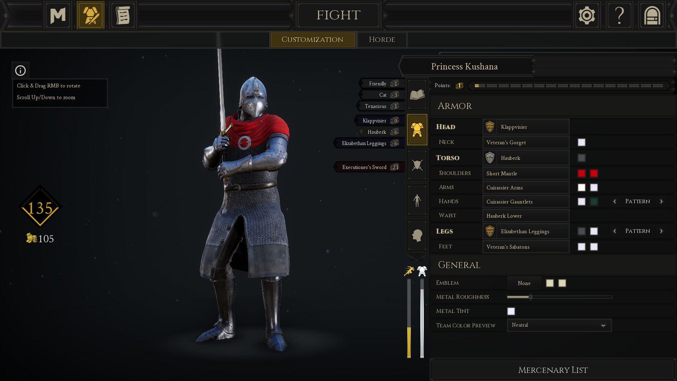Open the face head customization icon
Image resolution: width=677 pixels, height=381 pixels.
(417, 235)
